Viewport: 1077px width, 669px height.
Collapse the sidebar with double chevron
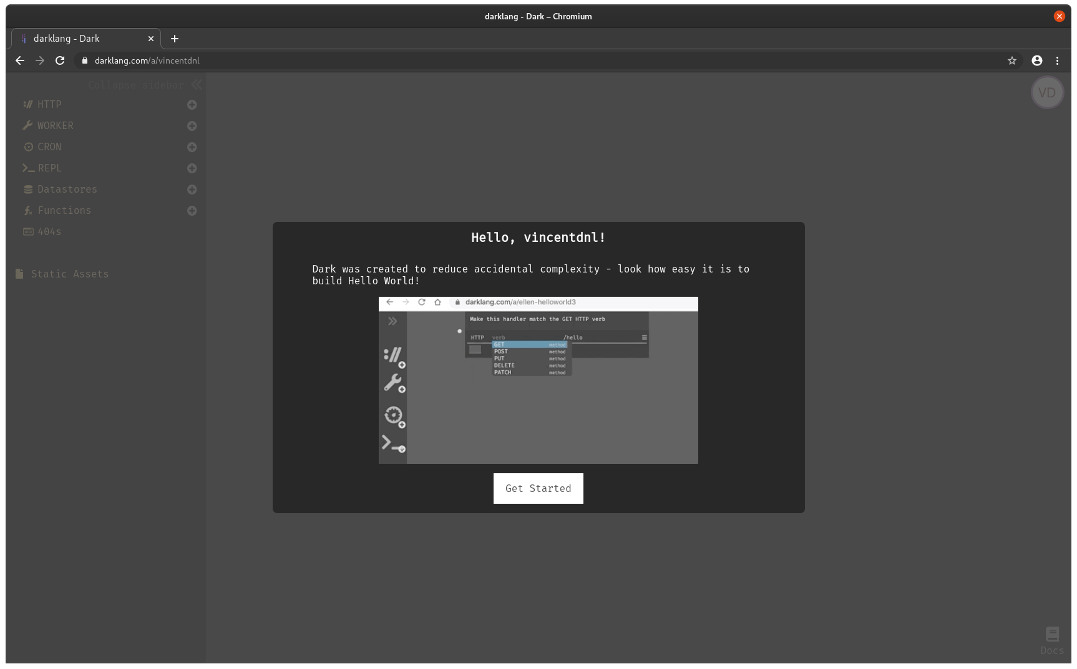[197, 85]
